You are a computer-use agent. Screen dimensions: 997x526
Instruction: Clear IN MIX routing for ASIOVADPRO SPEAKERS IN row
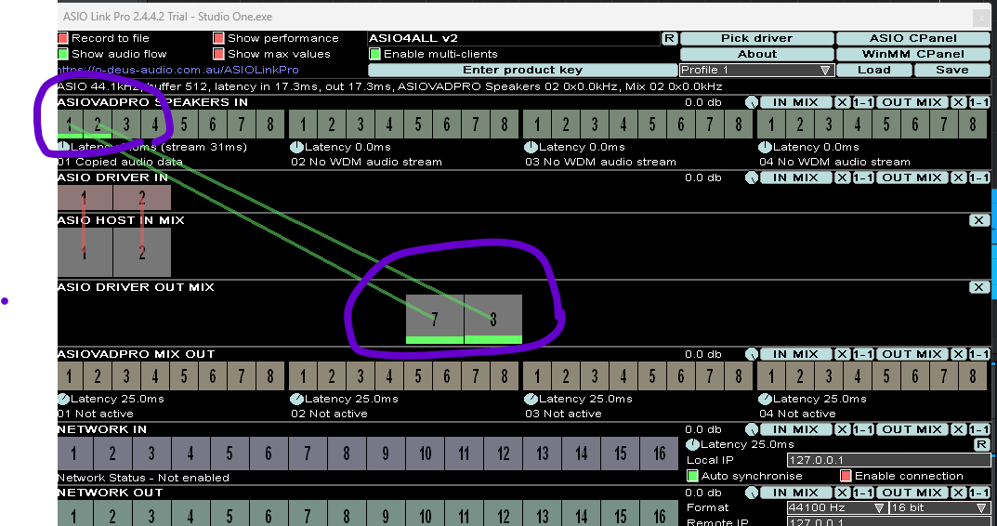842,102
